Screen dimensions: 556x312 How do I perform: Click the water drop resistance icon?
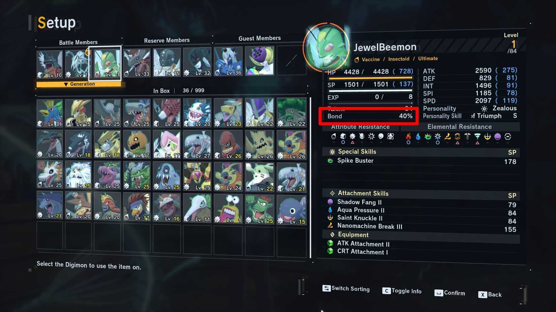(418, 136)
